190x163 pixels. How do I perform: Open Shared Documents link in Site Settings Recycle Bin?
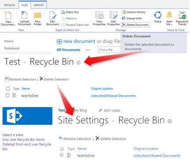coord(157,156)
